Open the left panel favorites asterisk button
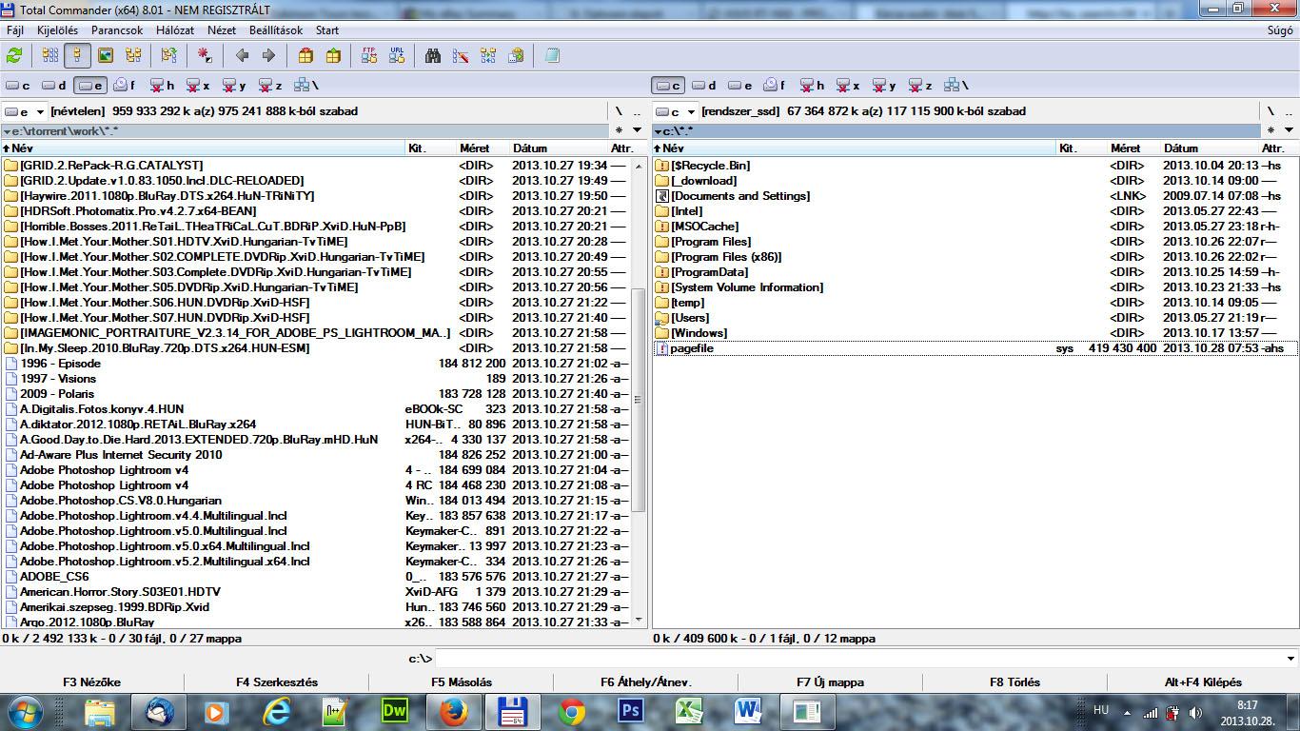The height and width of the screenshot is (731, 1300). pyautogui.click(x=619, y=130)
